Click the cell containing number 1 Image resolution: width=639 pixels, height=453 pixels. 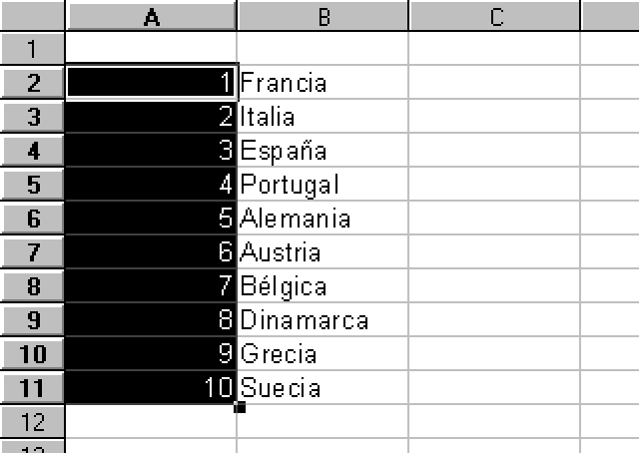point(151,83)
